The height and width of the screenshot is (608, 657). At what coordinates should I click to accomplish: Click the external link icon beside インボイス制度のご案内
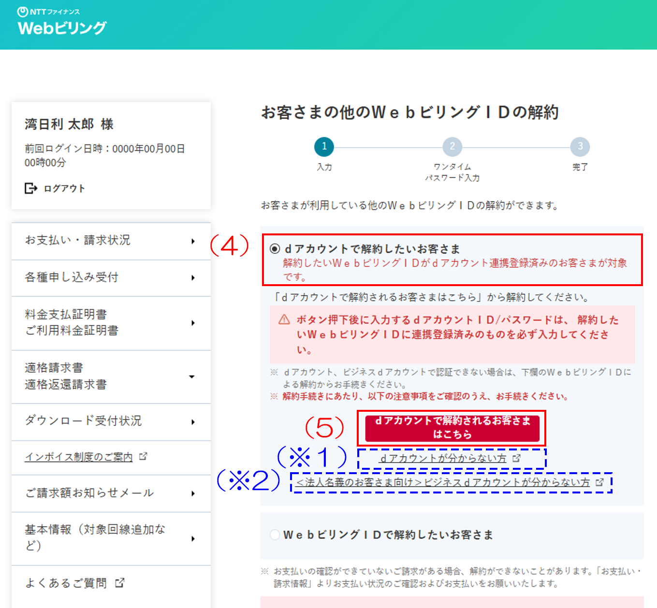143,456
